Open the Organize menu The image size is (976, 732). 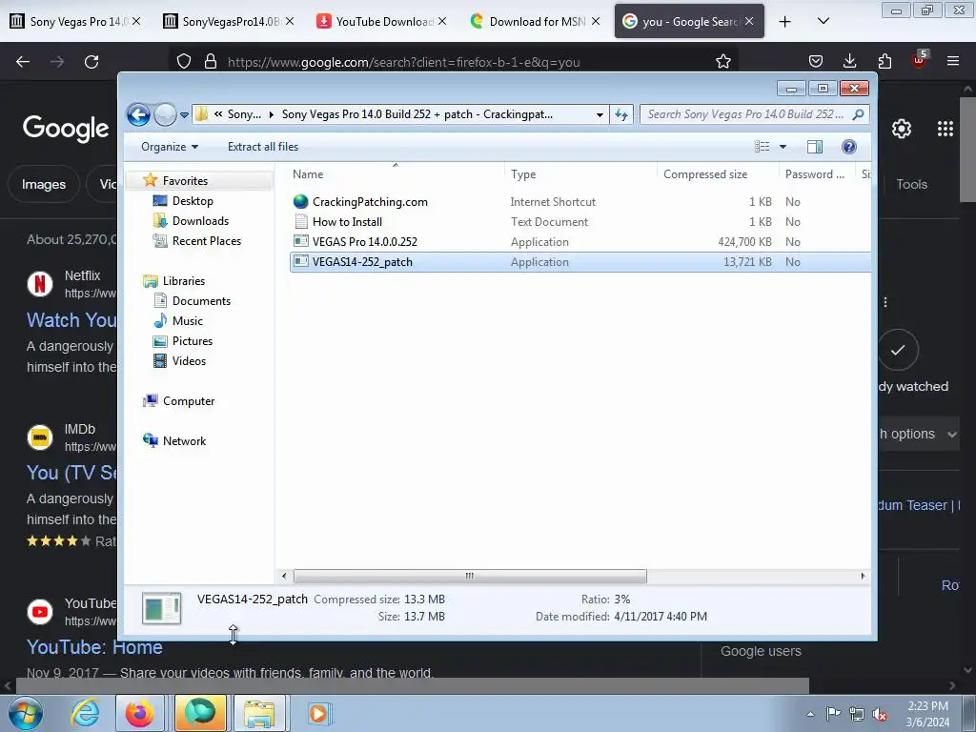pyautogui.click(x=170, y=147)
